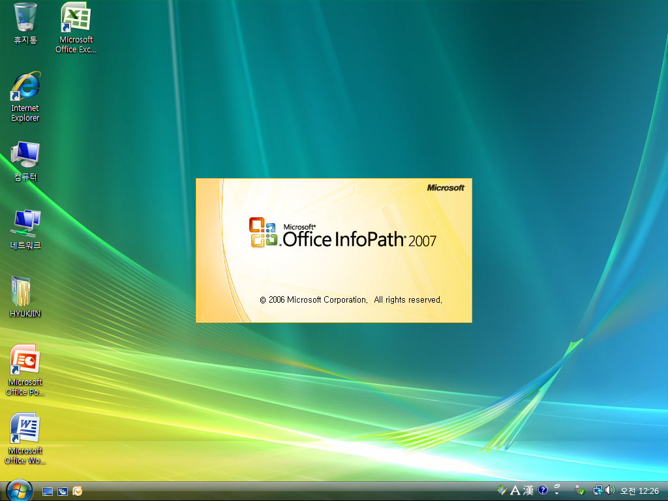Screen dimensions: 668x501
Task: Click the Office InfoPath 2007 splash screen
Action: (334, 250)
